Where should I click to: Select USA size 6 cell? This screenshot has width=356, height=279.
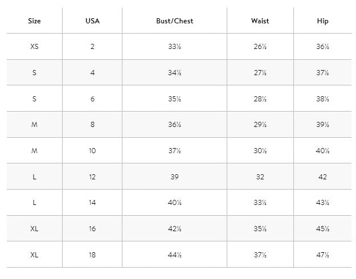tap(92, 99)
